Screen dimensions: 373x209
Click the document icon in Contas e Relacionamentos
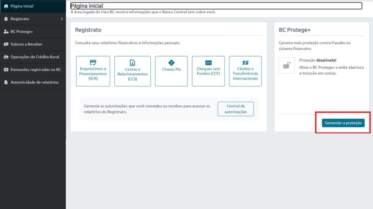[132, 63]
